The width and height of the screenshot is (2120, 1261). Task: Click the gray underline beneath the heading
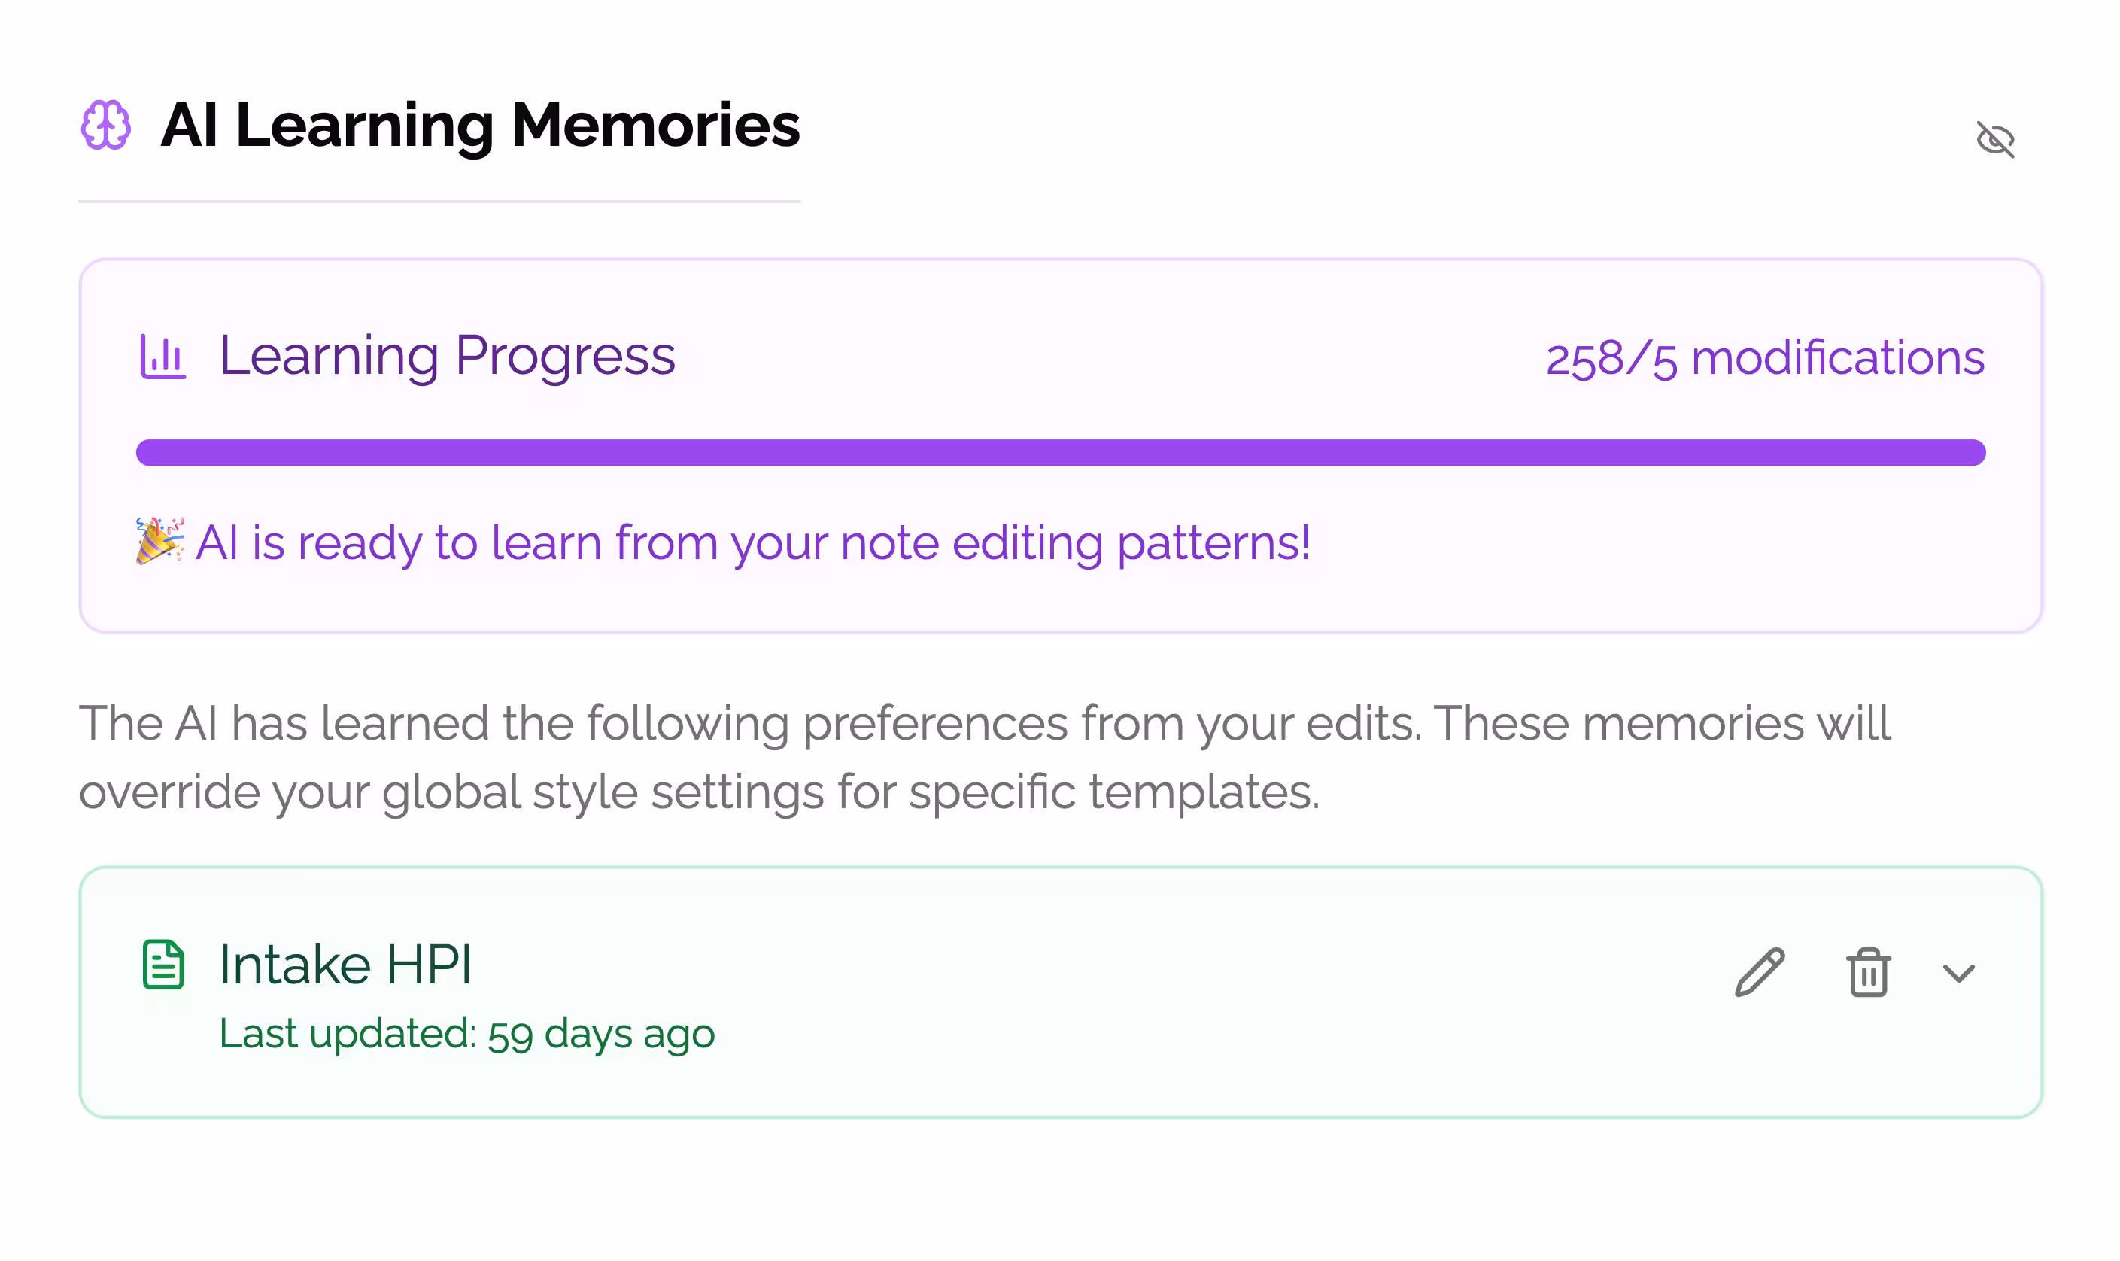(439, 202)
